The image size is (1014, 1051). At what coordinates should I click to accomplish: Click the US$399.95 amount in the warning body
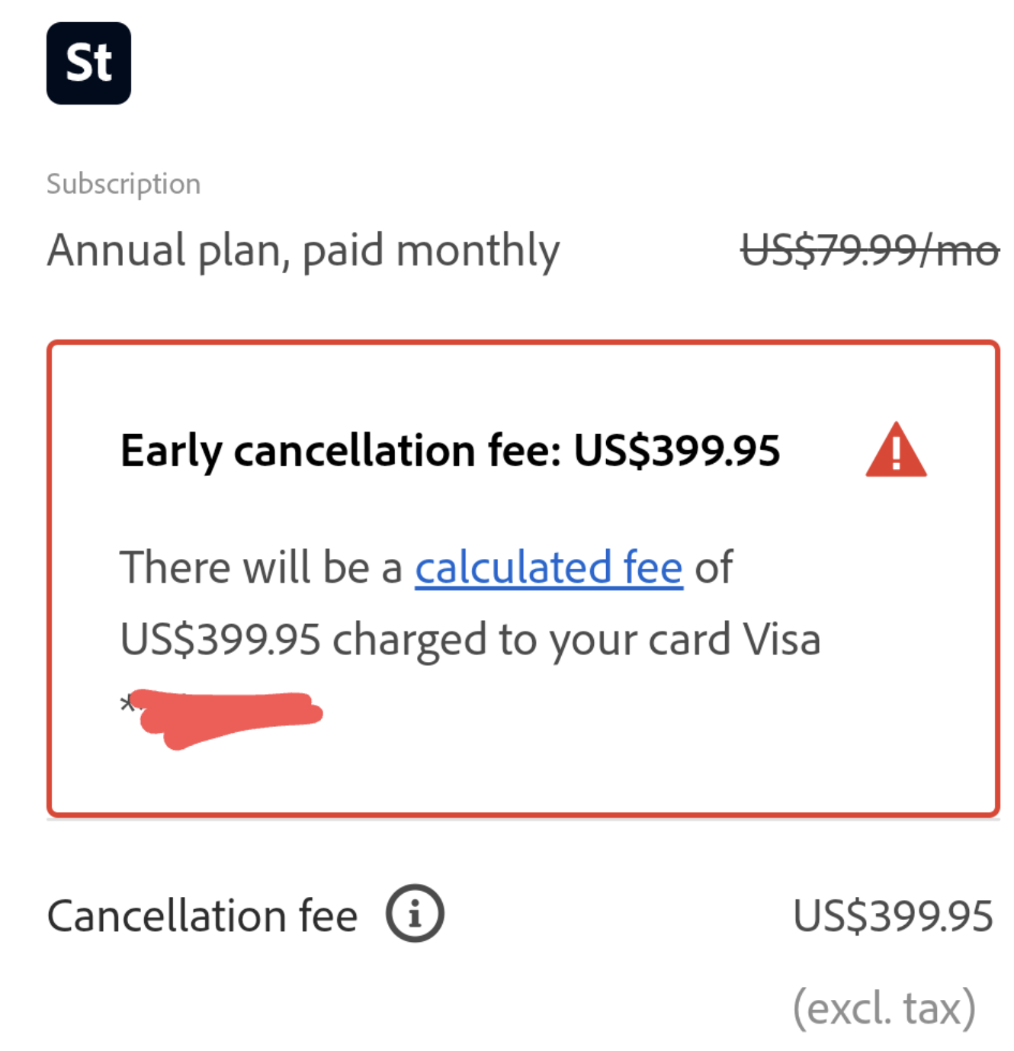tap(220, 639)
